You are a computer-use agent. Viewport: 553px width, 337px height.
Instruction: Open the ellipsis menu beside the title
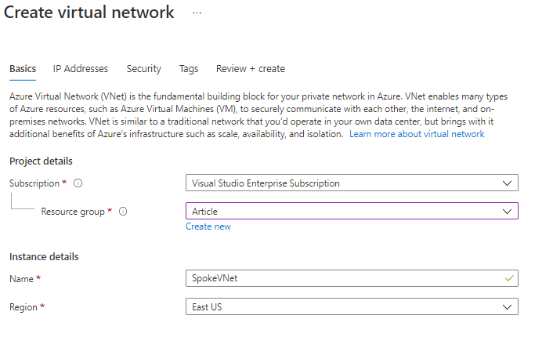click(x=197, y=13)
